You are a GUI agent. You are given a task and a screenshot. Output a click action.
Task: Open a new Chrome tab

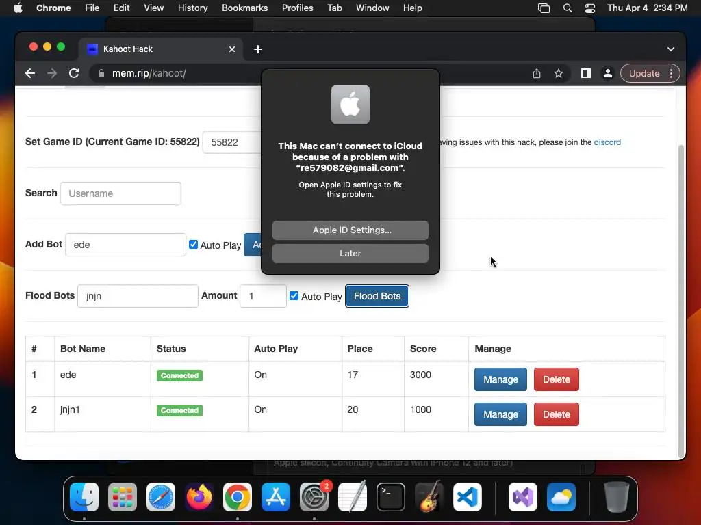pyautogui.click(x=258, y=49)
